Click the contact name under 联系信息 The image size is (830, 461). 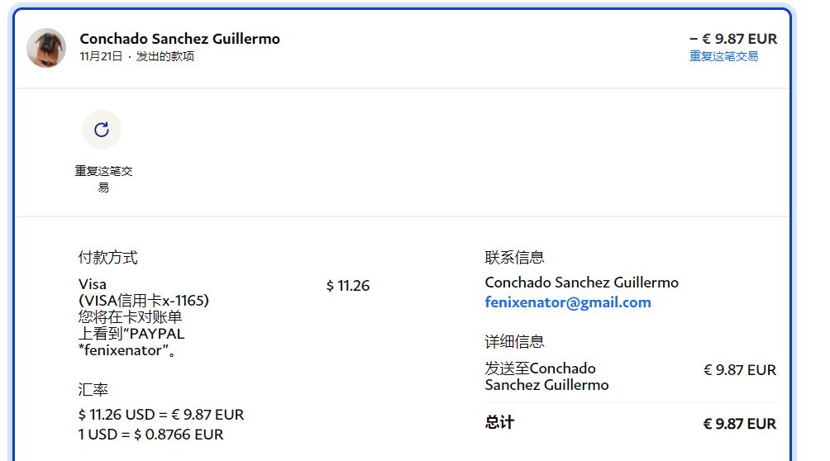point(581,283)
